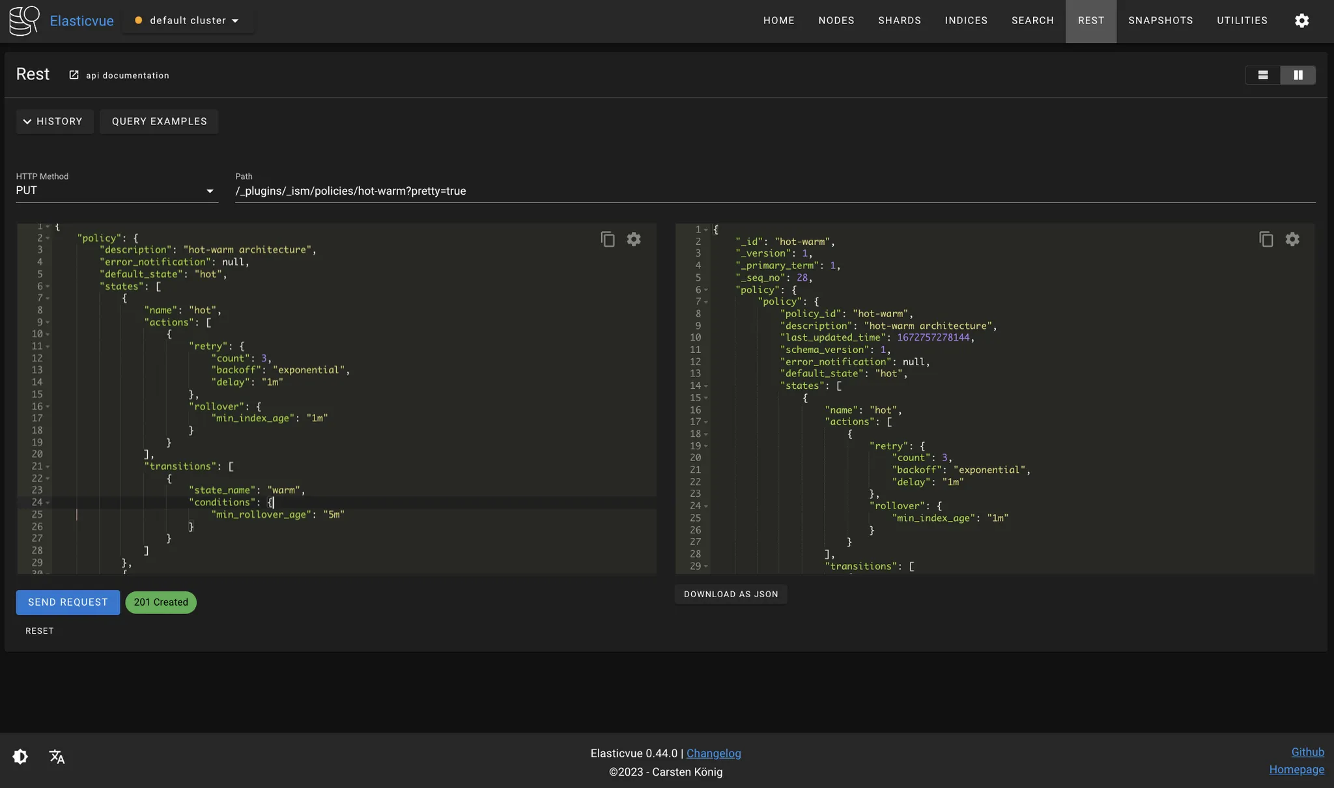This screenshot has height=788, width=1334.
Task: Click the Path input field
Action: click(775, 191)
